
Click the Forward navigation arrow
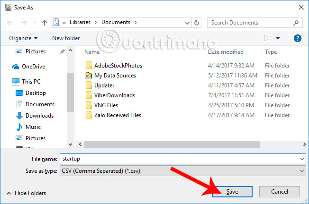[24, 23]
